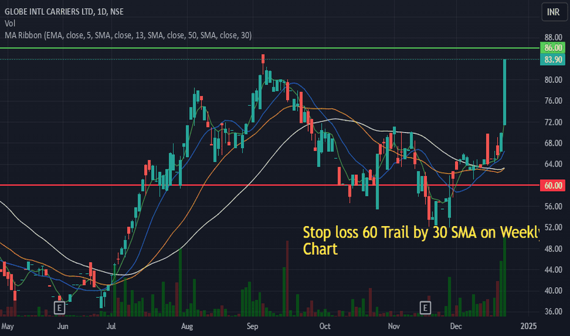Click the yellow Stop loss 60 text note
The width and height of the screenshot is (570, 336).
click(x=421, y=241)
